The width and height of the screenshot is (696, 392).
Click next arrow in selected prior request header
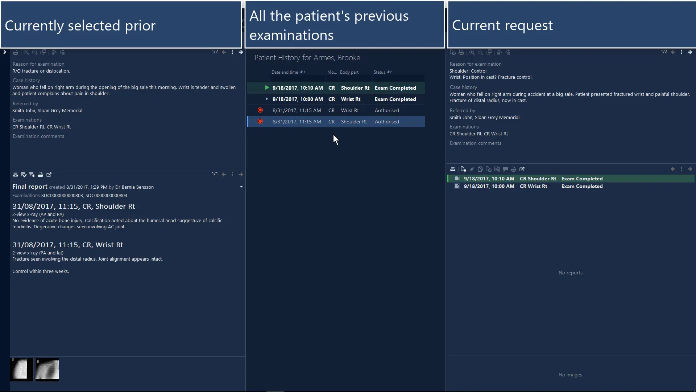tap(241, 52)
